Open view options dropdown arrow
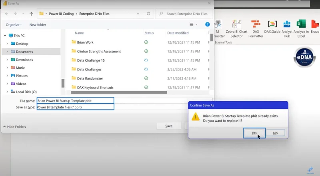This screenshot has height=176, width=320. (x=197, y=24)
